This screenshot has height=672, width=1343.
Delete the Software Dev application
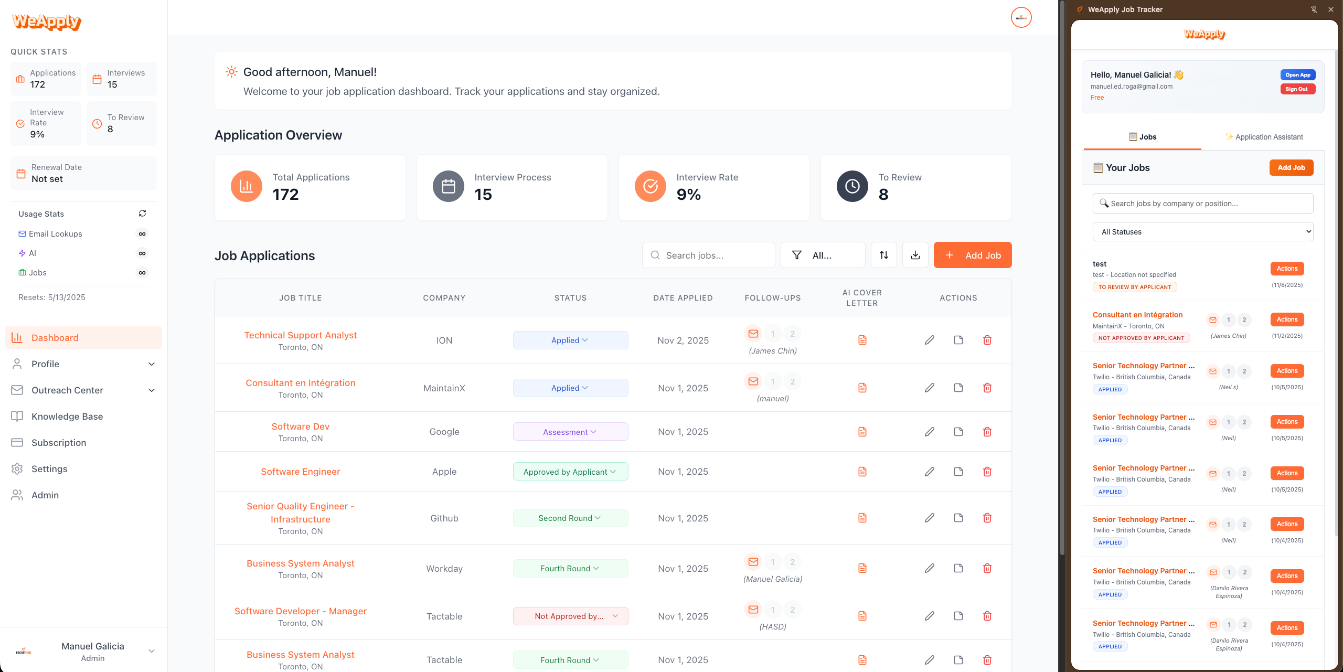[987, 431]
